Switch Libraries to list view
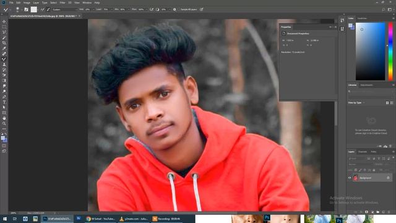This screenshot has width=396, height=223. tap(392, 103)
